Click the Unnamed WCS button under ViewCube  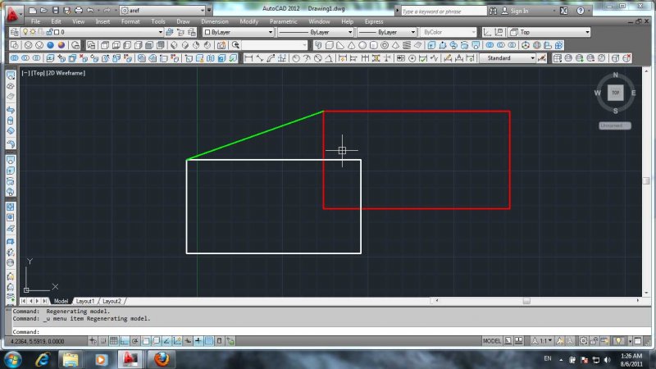pos(614,125)
